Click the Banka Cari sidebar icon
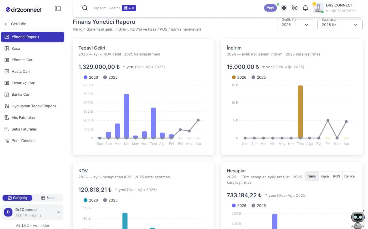The image size is (368, 229). [7, 95]
